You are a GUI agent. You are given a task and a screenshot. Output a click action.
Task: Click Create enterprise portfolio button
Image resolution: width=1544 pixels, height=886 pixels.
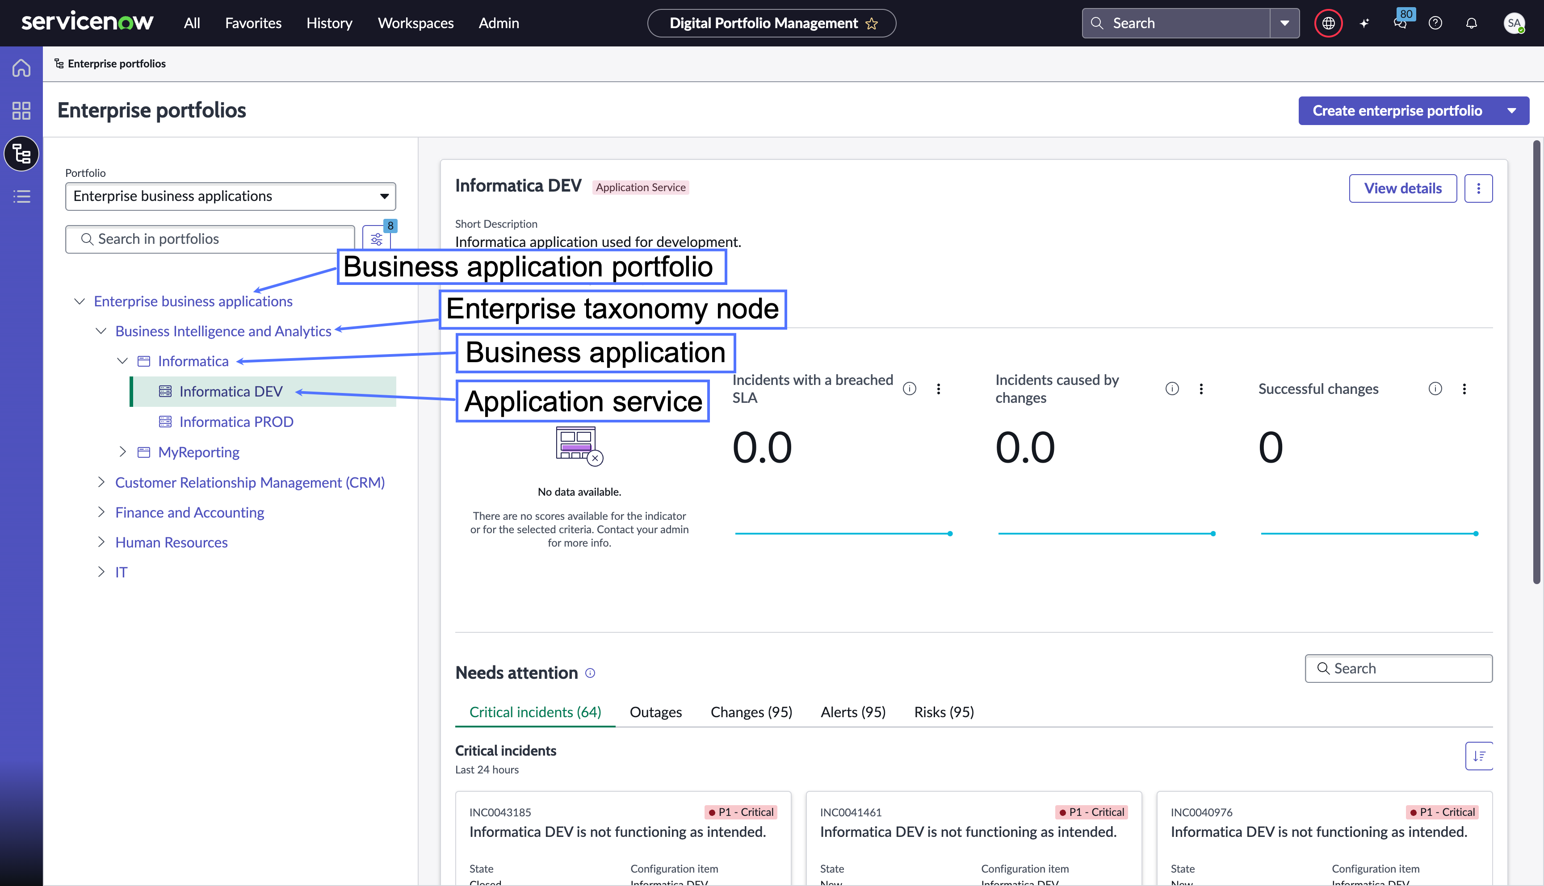click(x=1397, y=110)
